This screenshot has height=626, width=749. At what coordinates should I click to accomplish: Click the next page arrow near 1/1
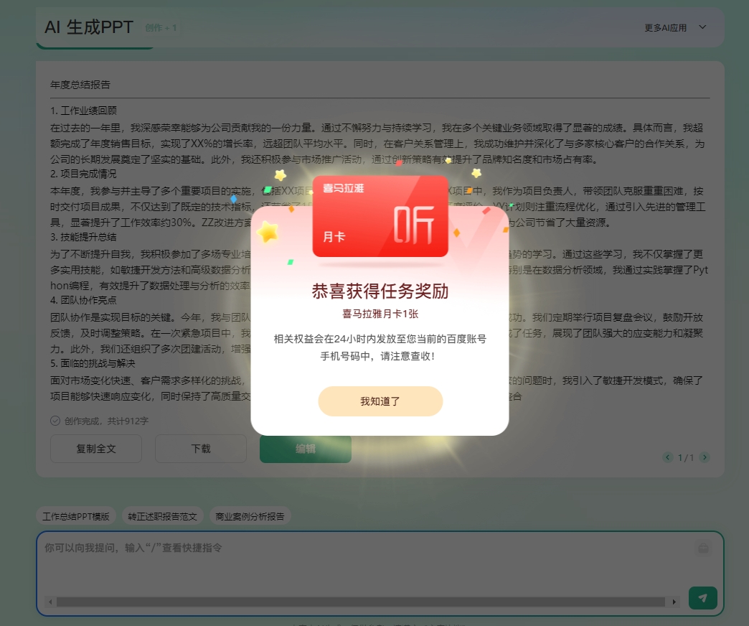(x=705, y=457)
